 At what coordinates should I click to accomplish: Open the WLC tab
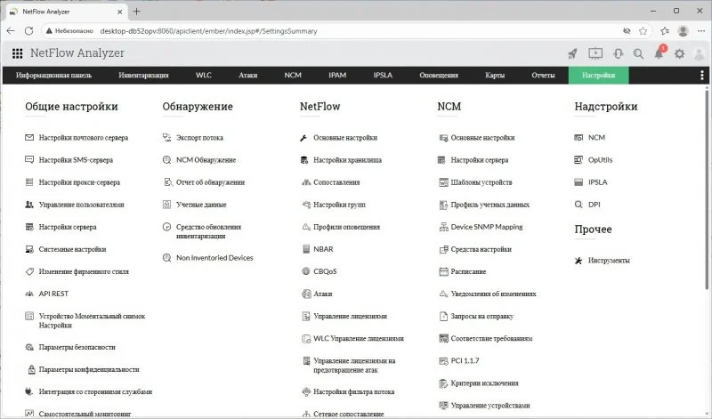coord(204,76)
